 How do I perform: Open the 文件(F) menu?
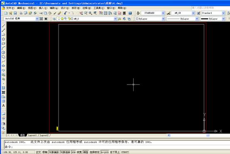tap(10, 8)
